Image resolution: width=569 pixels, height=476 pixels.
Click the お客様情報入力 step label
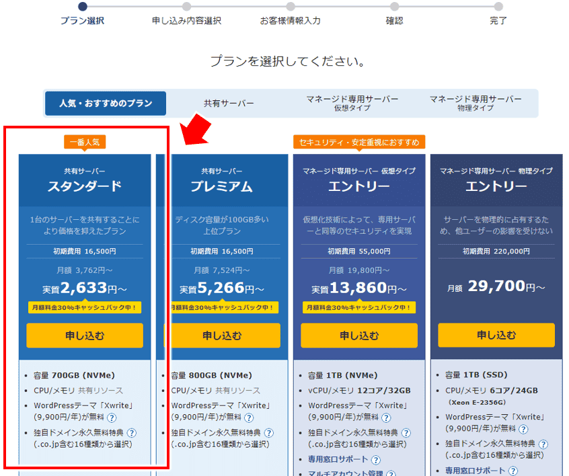[291, 21]
